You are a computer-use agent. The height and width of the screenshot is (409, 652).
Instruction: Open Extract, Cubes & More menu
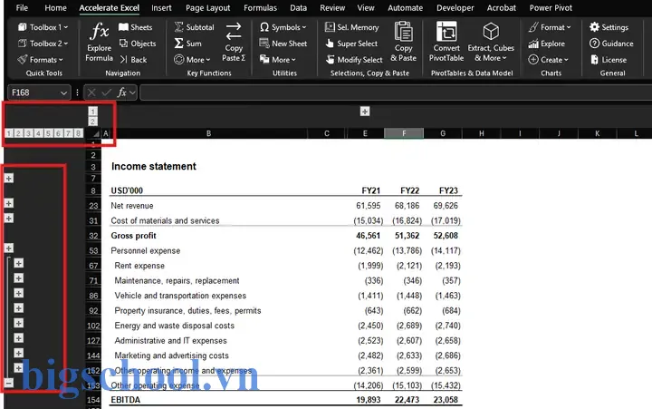point(491,42)
